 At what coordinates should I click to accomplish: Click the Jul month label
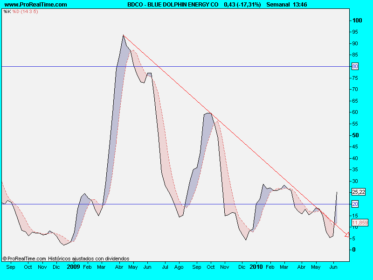point(165,267)
